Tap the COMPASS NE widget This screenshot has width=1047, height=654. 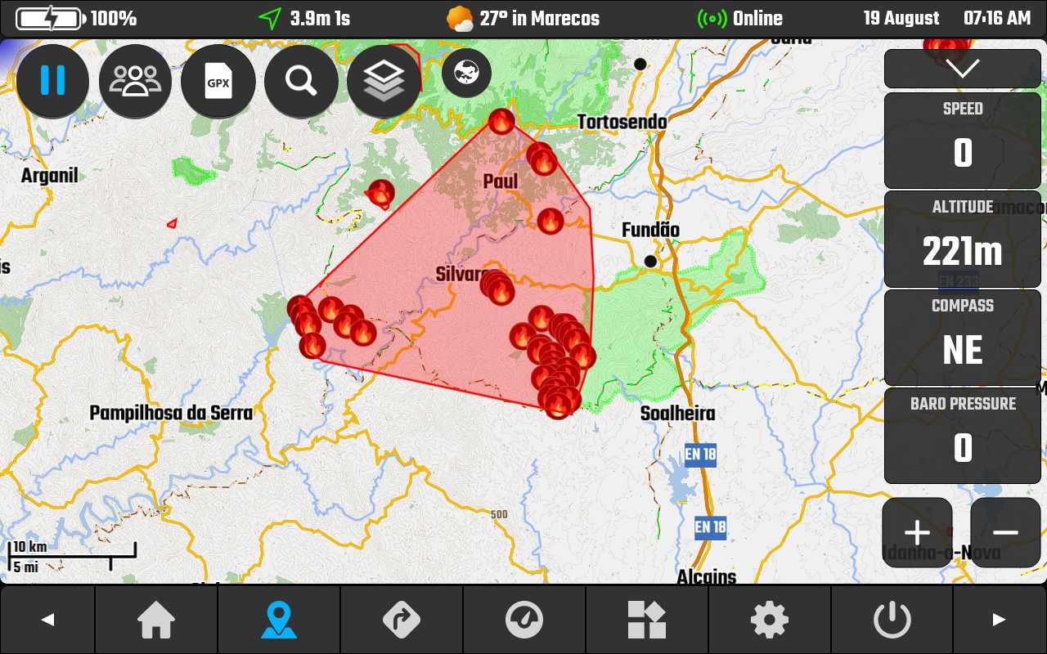pos(962,338)
